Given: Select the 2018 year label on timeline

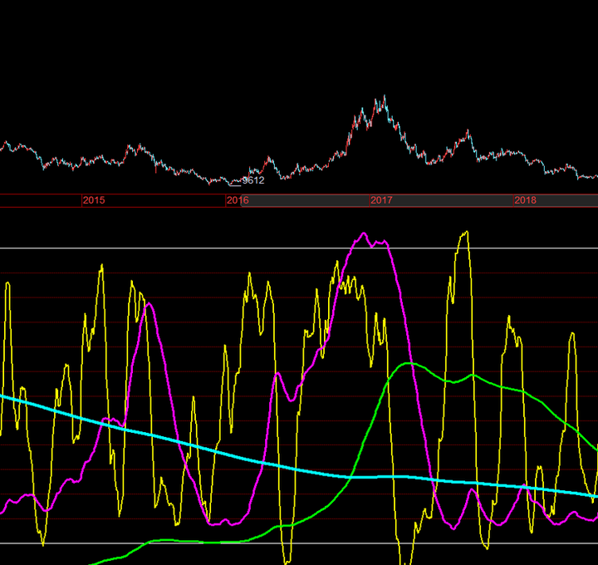Looking at the screenshot, I should (x=525, y=200).
